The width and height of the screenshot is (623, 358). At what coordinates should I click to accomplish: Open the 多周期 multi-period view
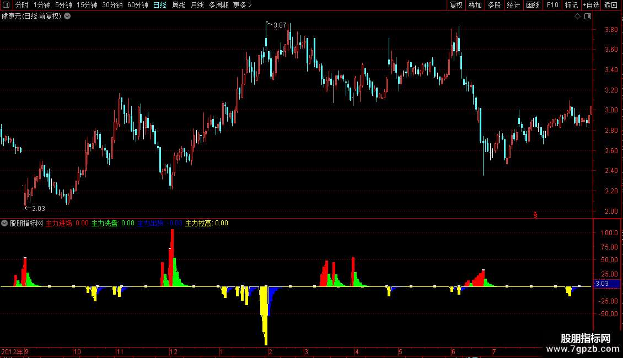[x=218, y=5]
